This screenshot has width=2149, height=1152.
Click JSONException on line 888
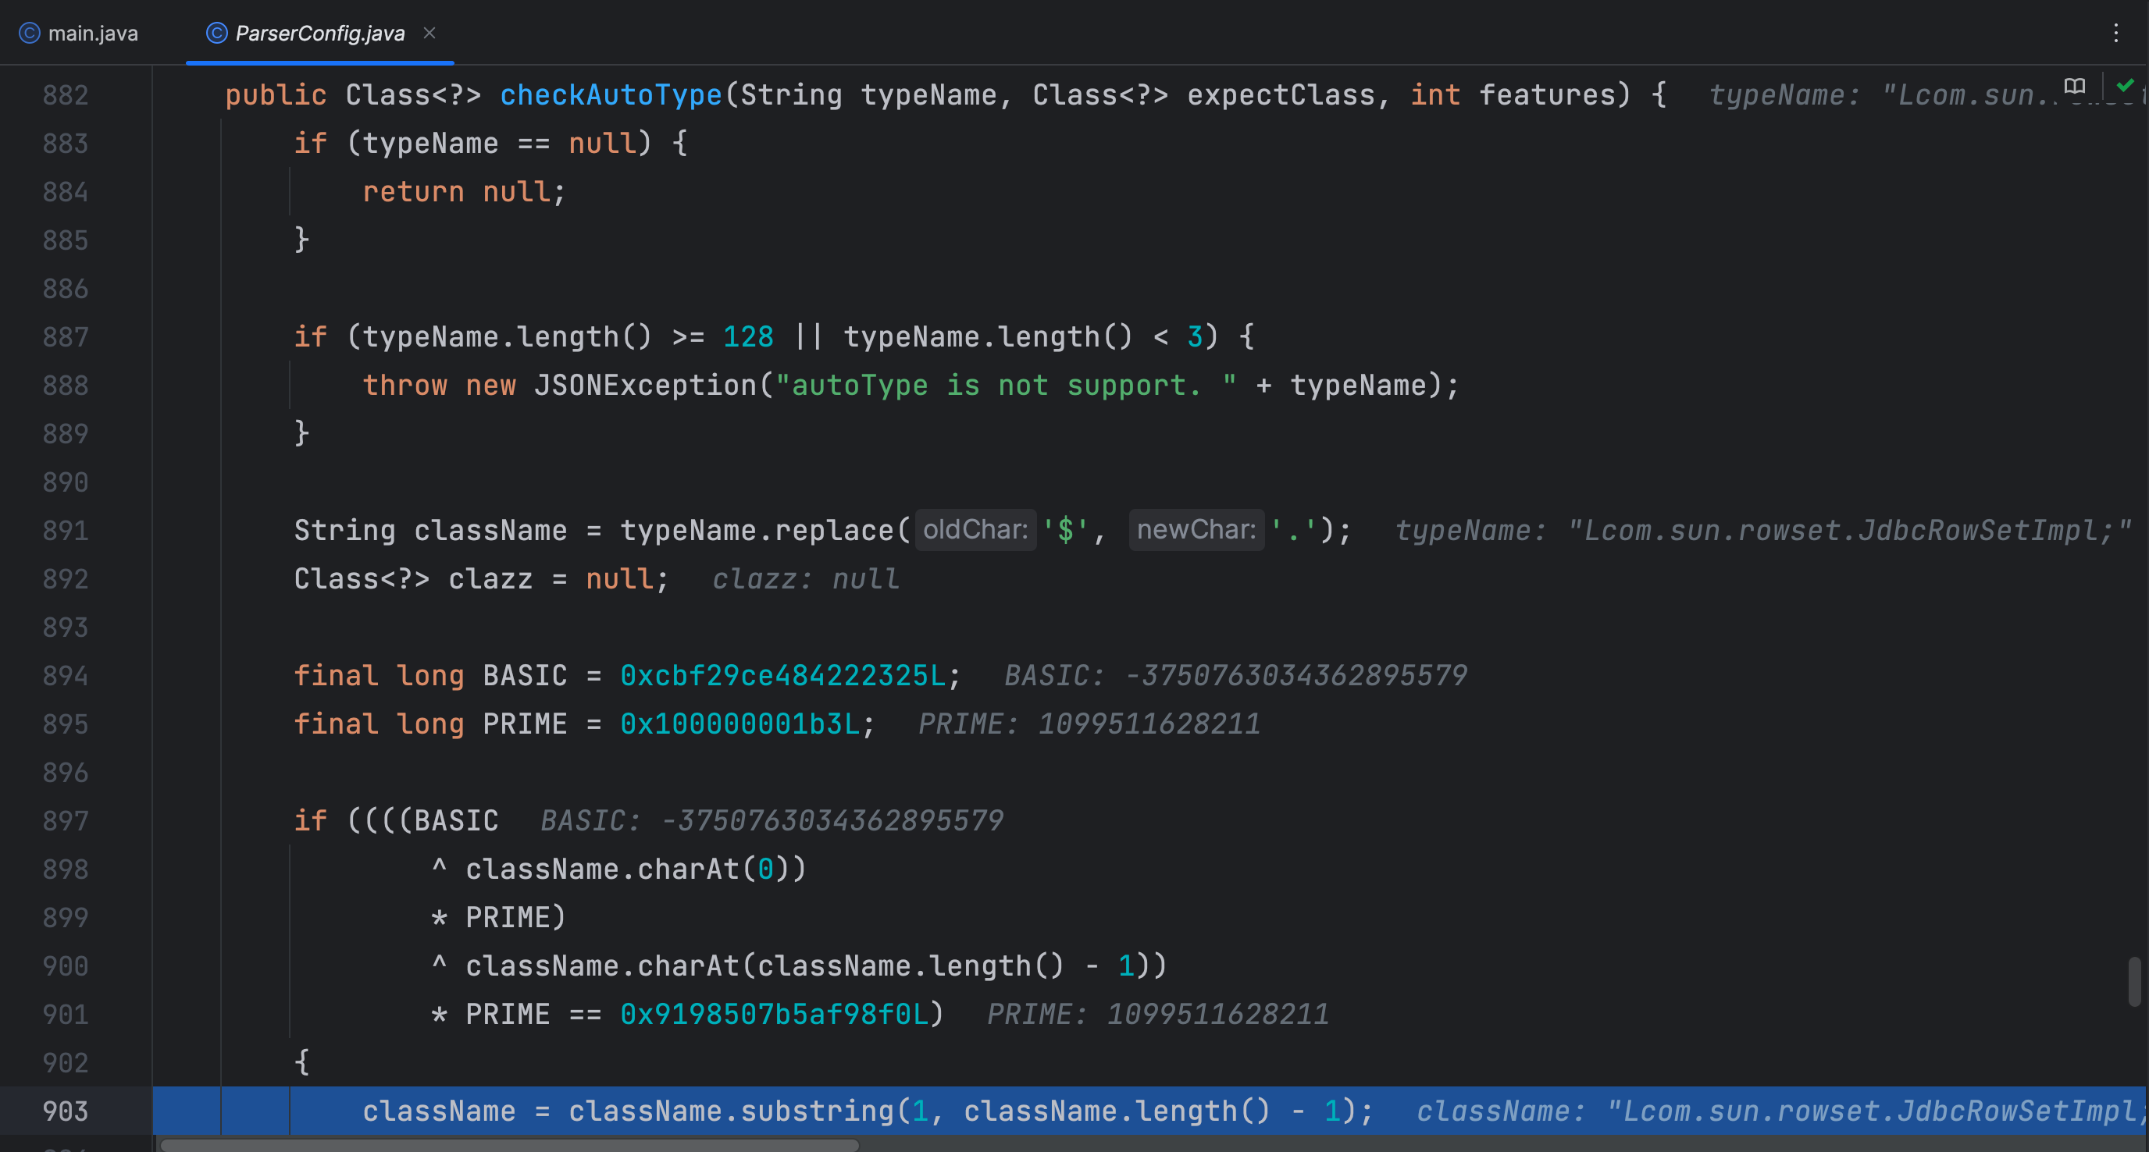[x=645, y=385]
